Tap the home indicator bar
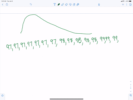The height and width of the screenshot is (100, 133). point(66,99)
